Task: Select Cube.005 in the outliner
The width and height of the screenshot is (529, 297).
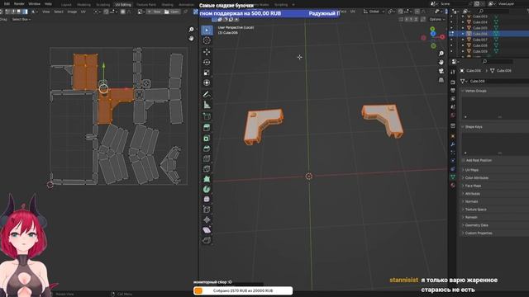Action: pos(479,28)
